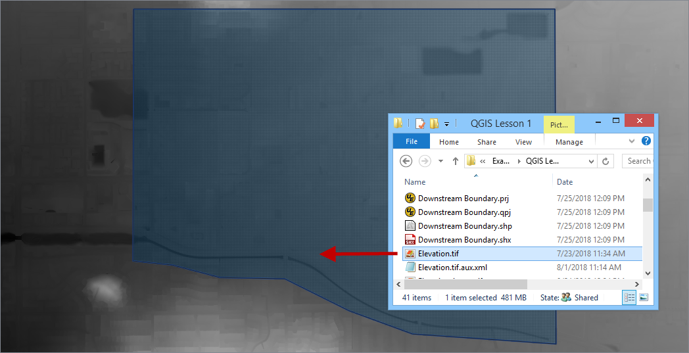This screenshot has width=689, height=353.
Task: Open Customize Quick Access Toolbar dropdown
Action: point(447,124)
